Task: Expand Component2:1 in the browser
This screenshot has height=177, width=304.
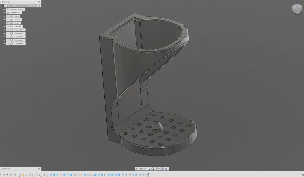Action: 4,33
